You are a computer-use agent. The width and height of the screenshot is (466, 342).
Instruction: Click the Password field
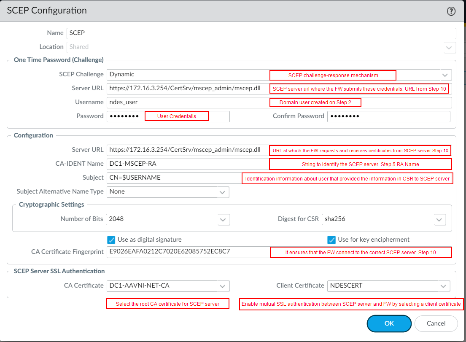(x=126, y=116)
